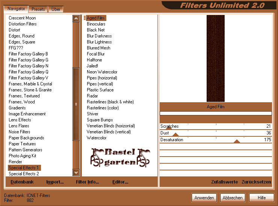Viewport: 278px width, 206px height.
Task: Select Frames, Marble & Crystal category
Action: point(30,84)
